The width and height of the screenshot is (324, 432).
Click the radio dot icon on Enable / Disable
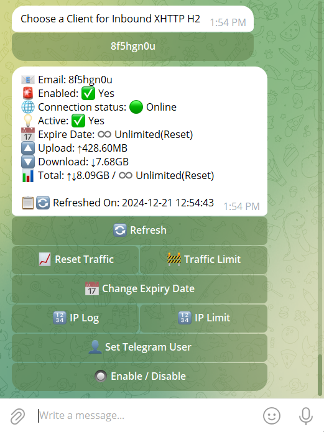pyautogui.click(x=101, y=376)
